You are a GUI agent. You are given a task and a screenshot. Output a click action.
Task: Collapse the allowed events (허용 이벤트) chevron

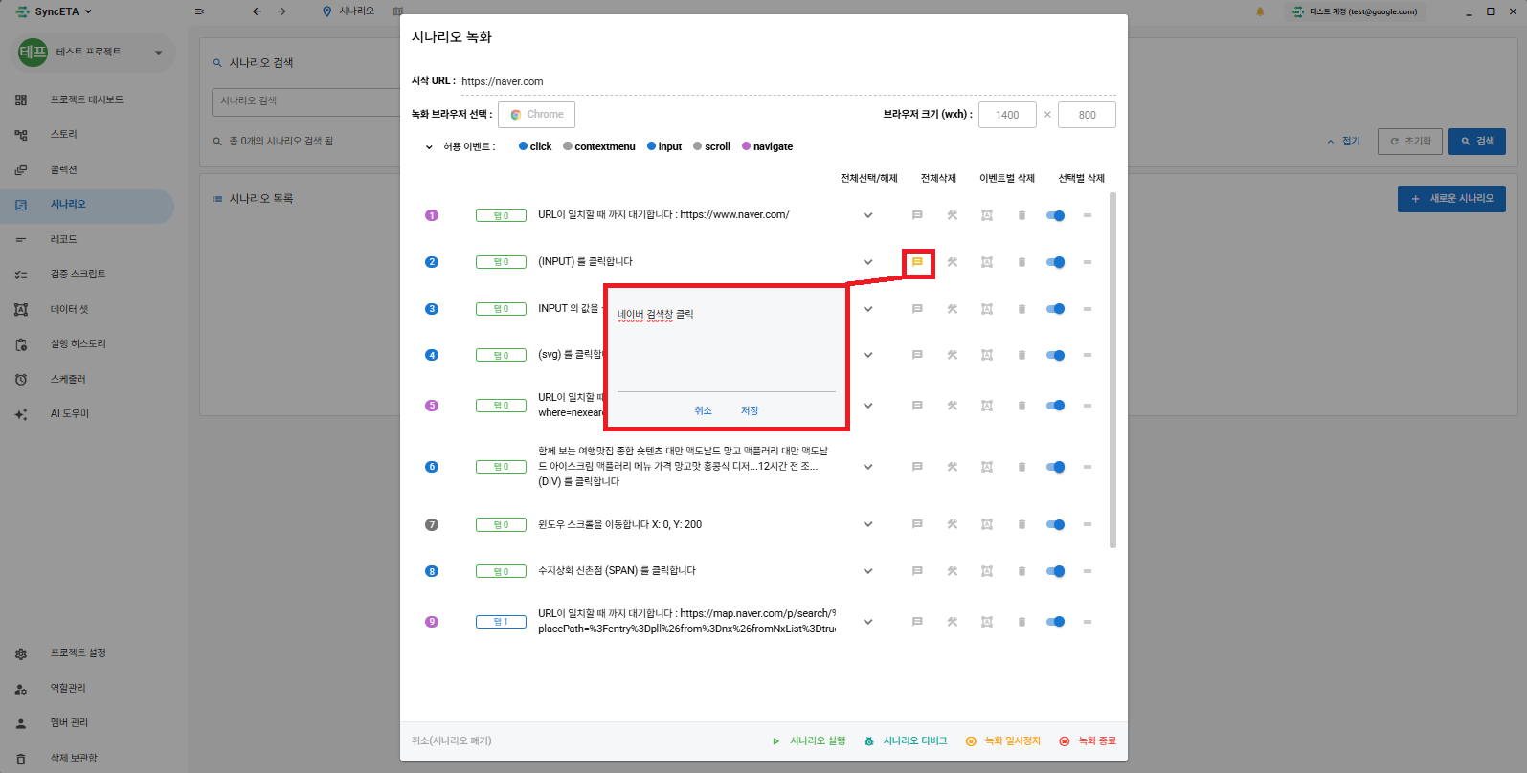coord(429,147)
